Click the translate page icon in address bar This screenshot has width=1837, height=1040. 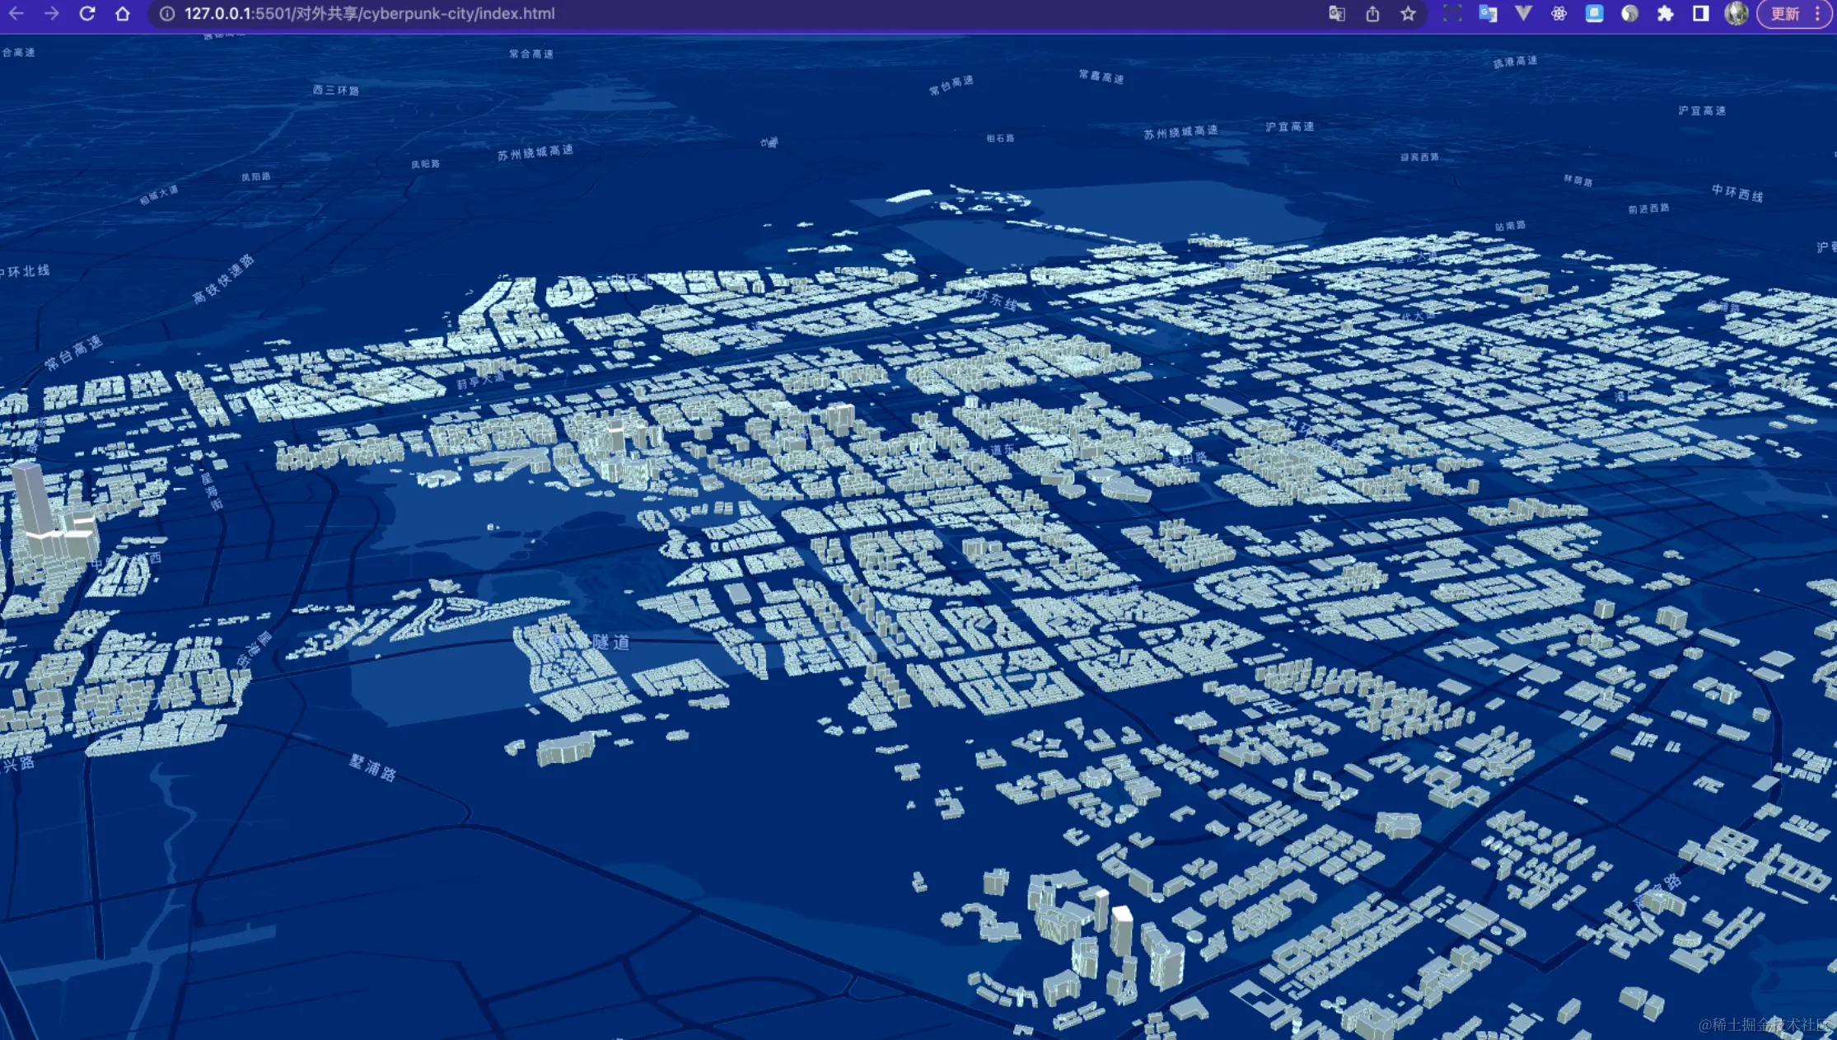coord(1336,13)
